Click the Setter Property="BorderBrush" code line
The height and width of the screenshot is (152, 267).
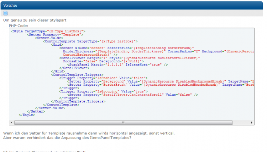point(161,85)
